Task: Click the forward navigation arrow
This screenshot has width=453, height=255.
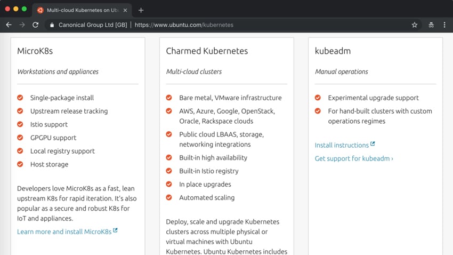Action: [22, 25]
